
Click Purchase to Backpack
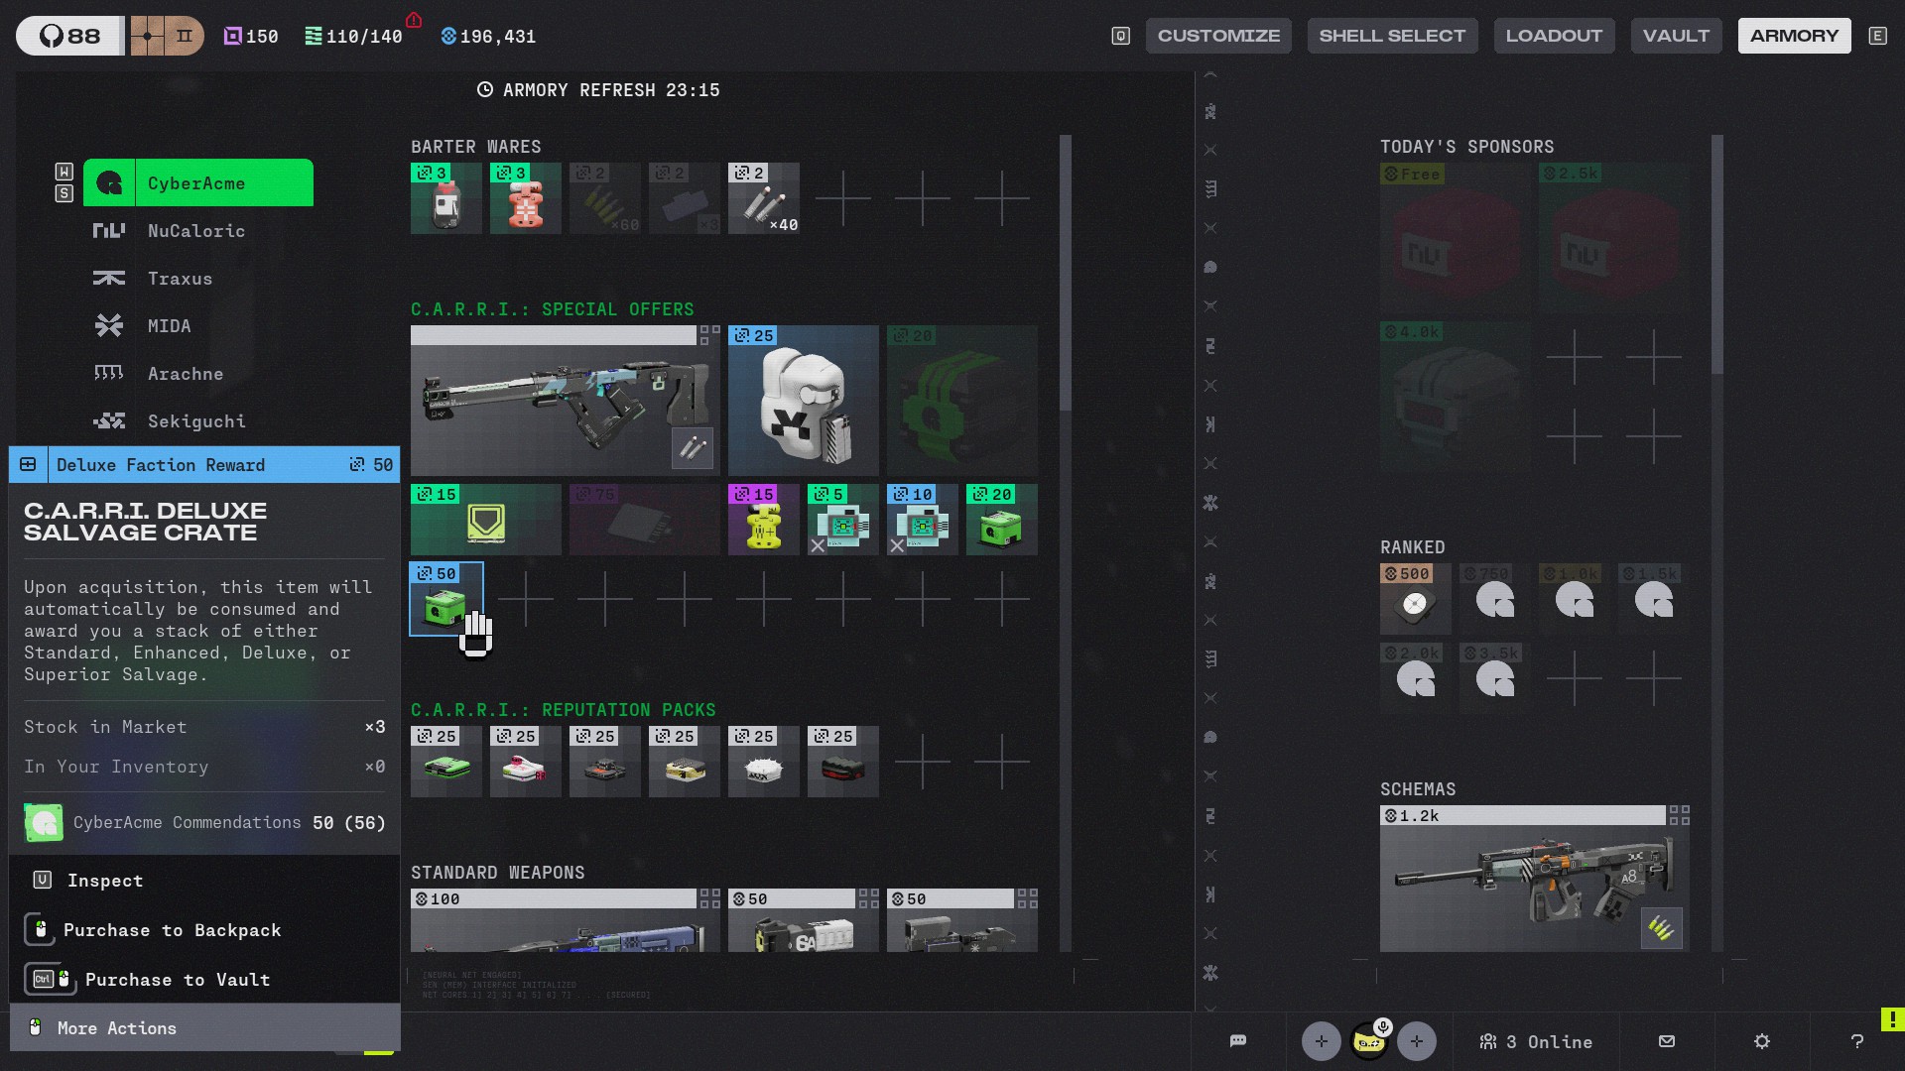(172, 930)
